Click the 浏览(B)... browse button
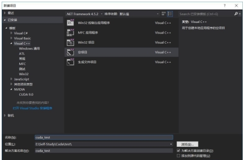This screenshot has width=244, height=160. click(x=187, y=144)
